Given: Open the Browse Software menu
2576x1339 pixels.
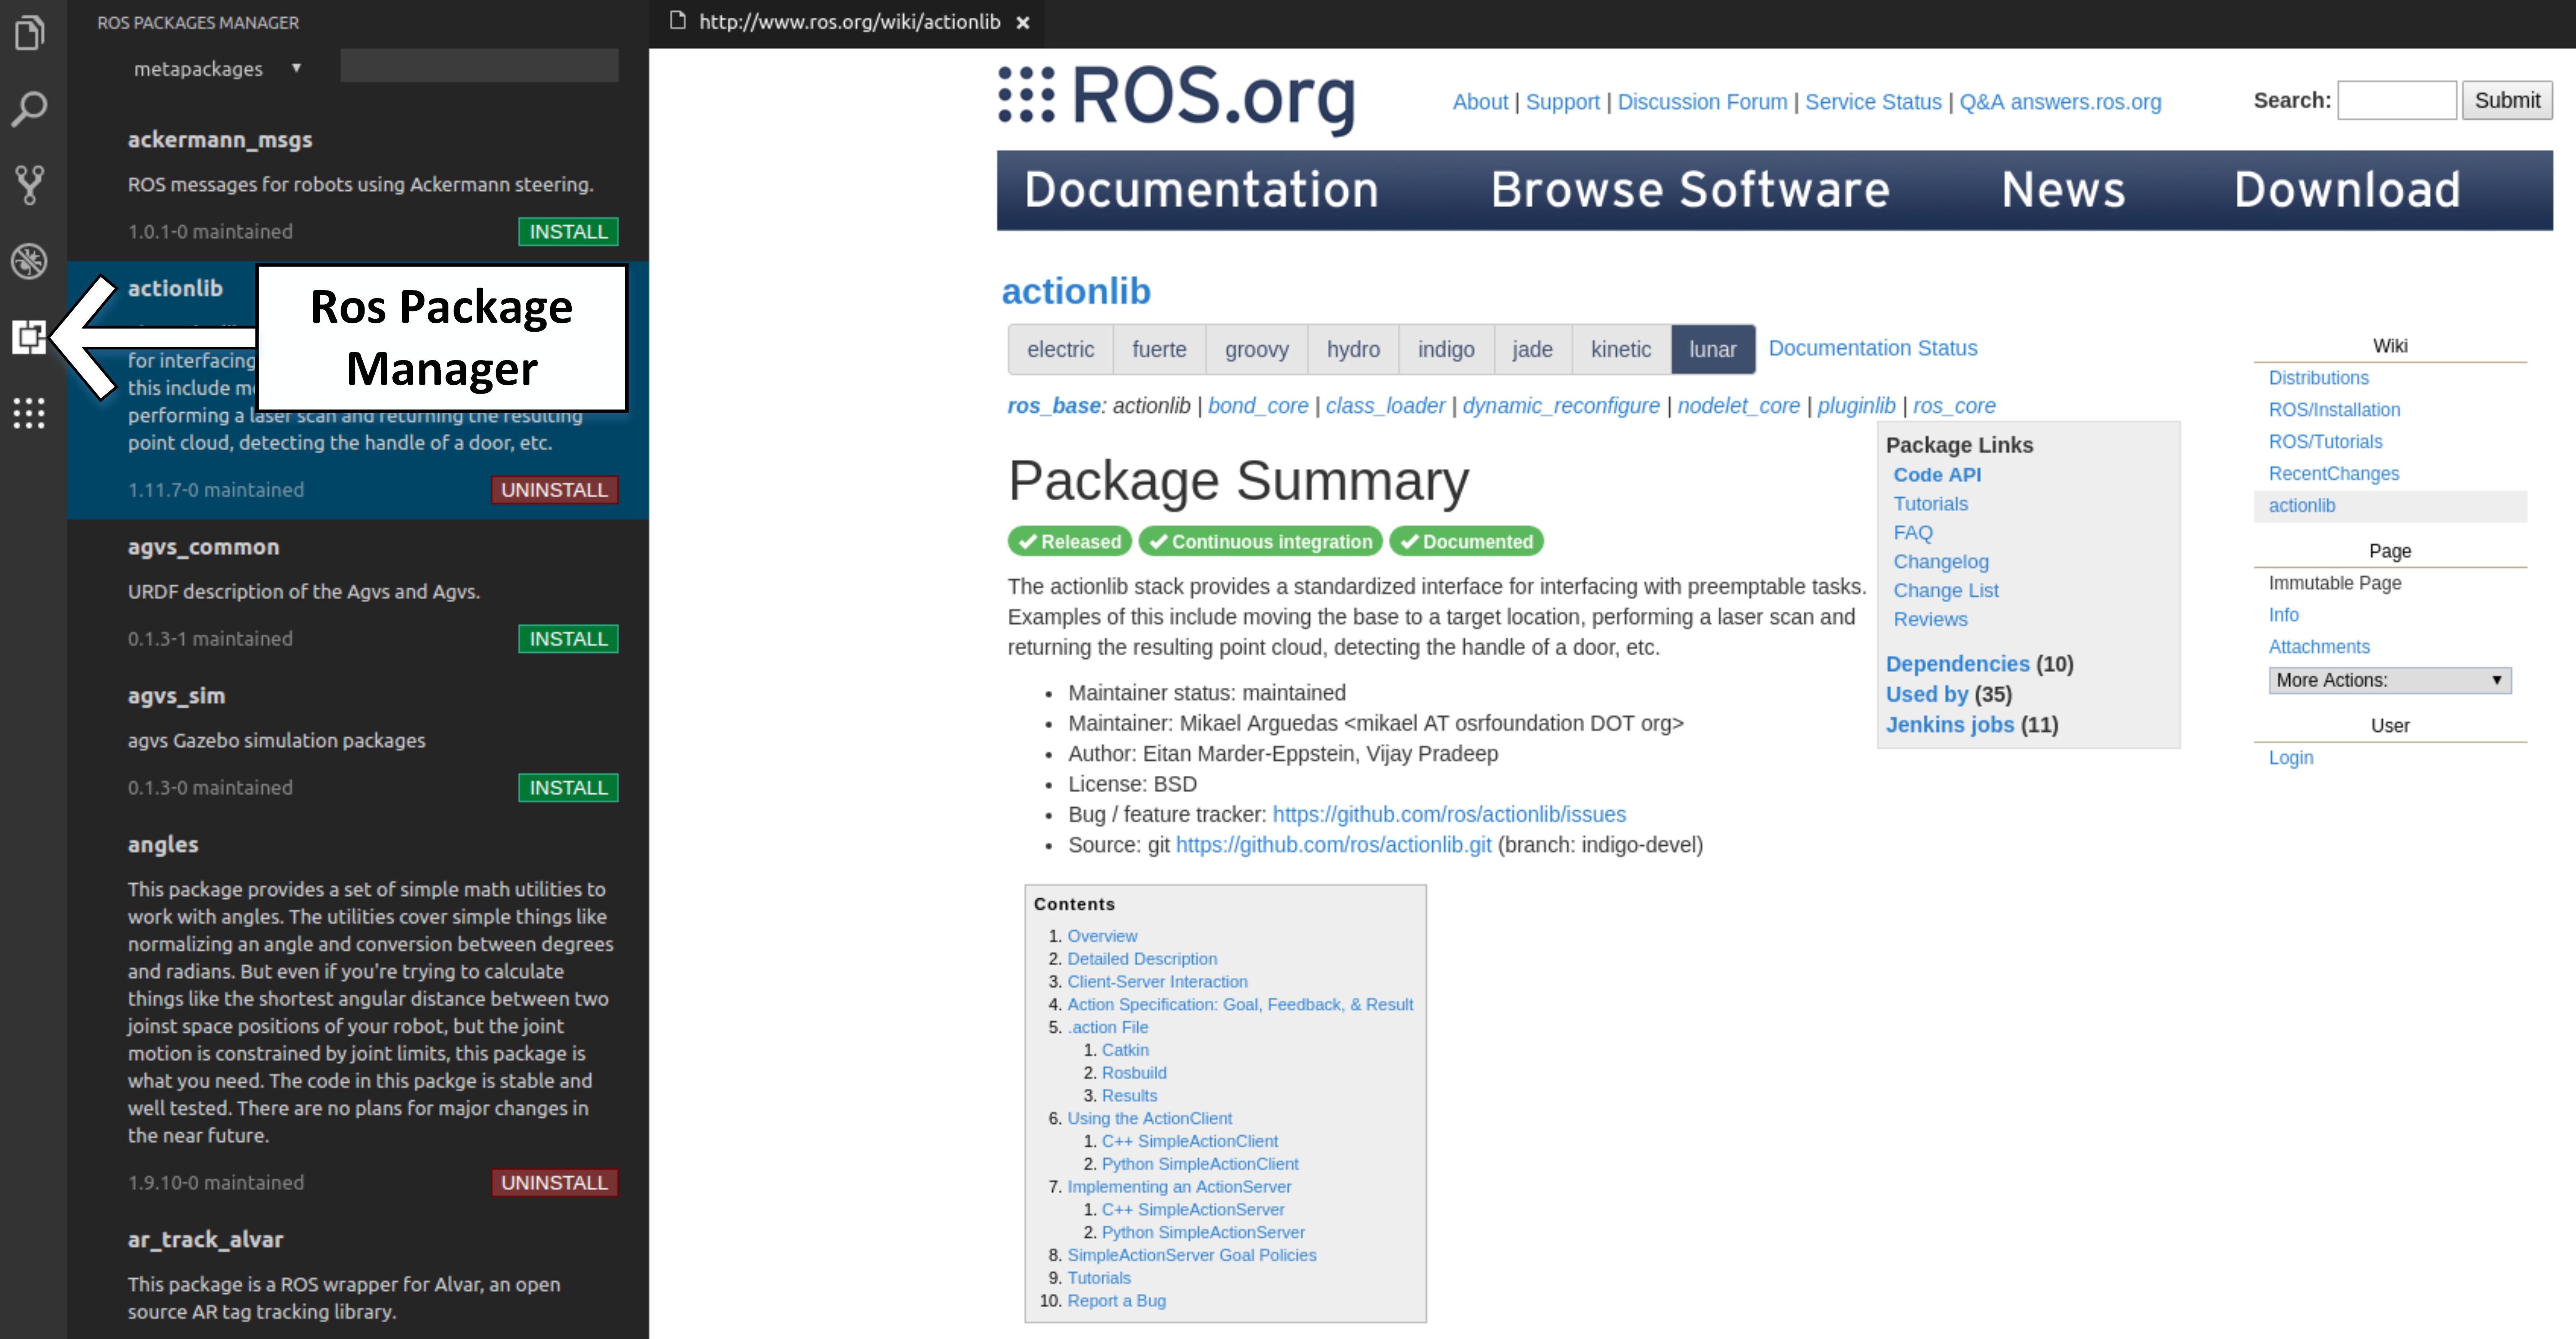Looking at the screenshot, I should click(x=1690, y=190).
